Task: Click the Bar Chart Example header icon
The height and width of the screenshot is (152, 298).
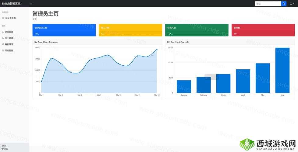Action: [x=169, y=42]
